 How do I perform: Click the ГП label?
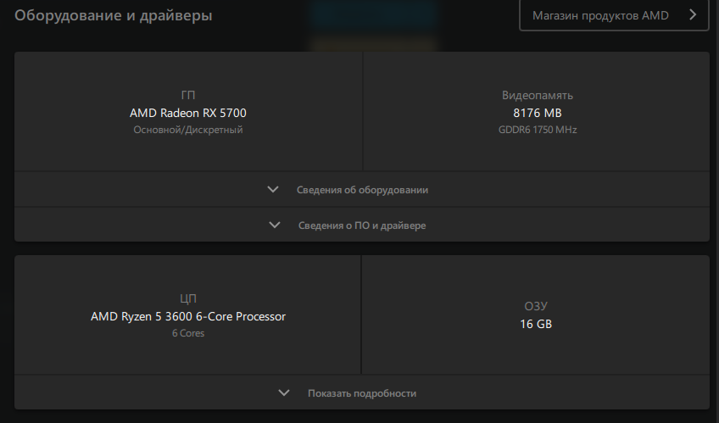tap(188, 95)
